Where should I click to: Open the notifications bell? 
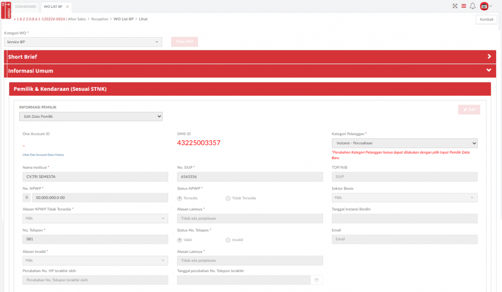(473, 6)
